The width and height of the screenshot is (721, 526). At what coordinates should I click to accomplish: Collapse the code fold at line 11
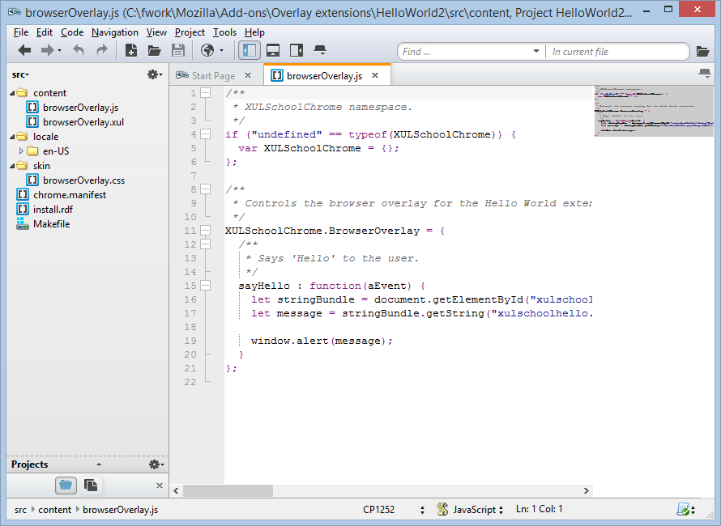click(x=206, y=231)
